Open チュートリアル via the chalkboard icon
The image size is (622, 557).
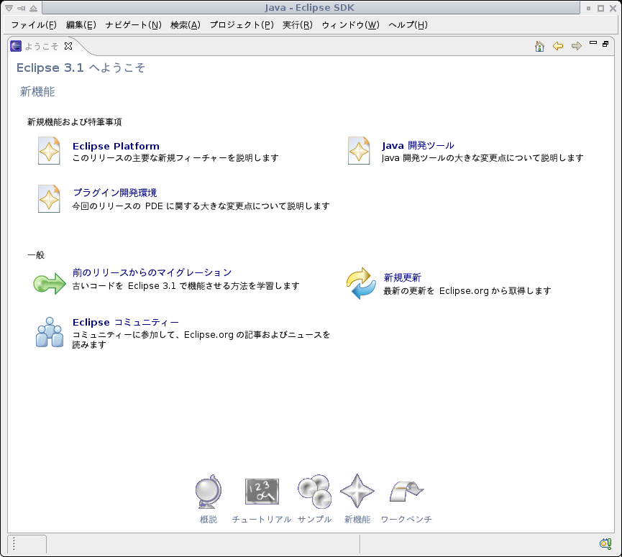(262, 492)
